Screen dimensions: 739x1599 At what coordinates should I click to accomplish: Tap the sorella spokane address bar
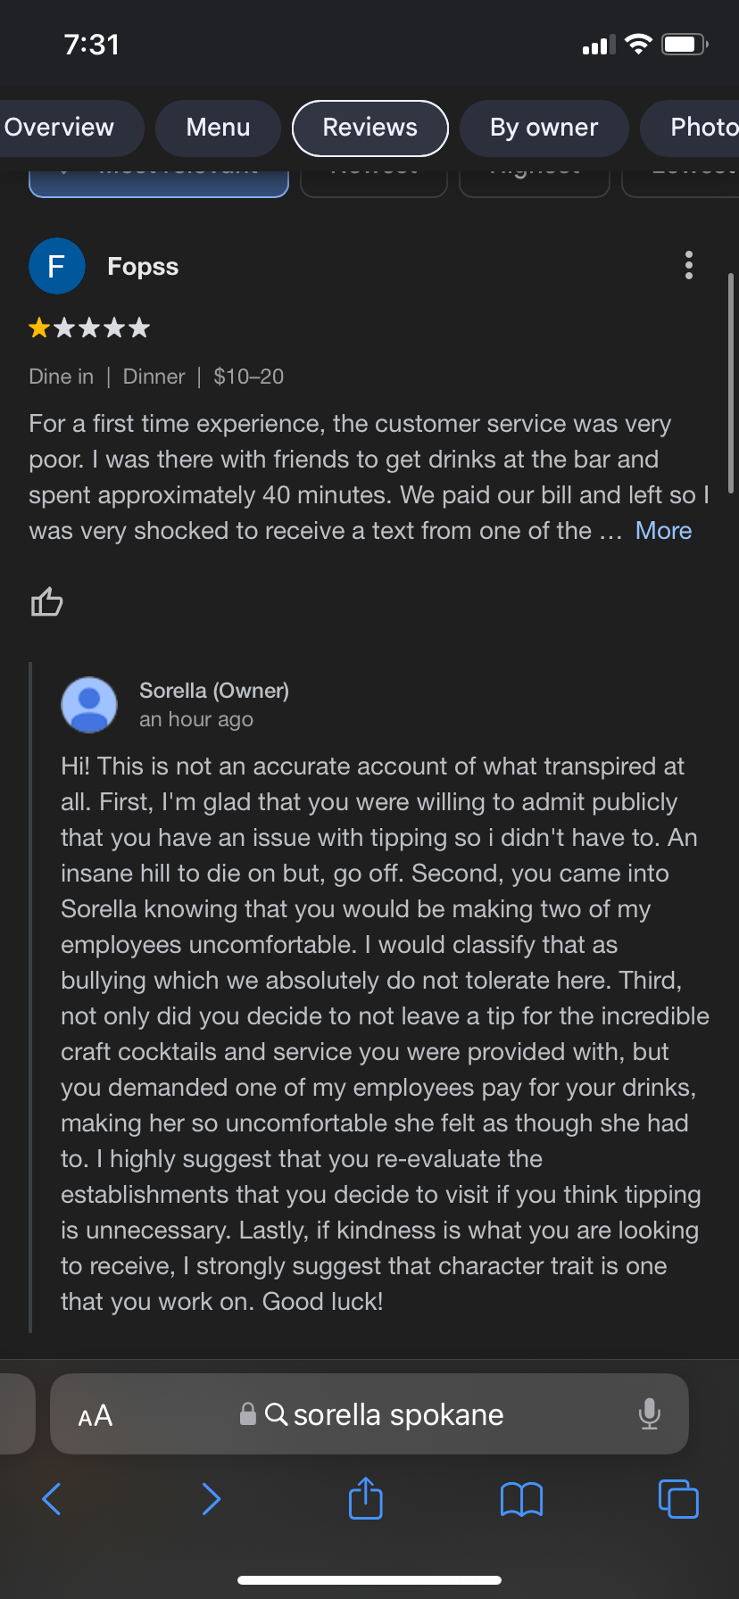pyautogui.click(x=384, y=1415)
